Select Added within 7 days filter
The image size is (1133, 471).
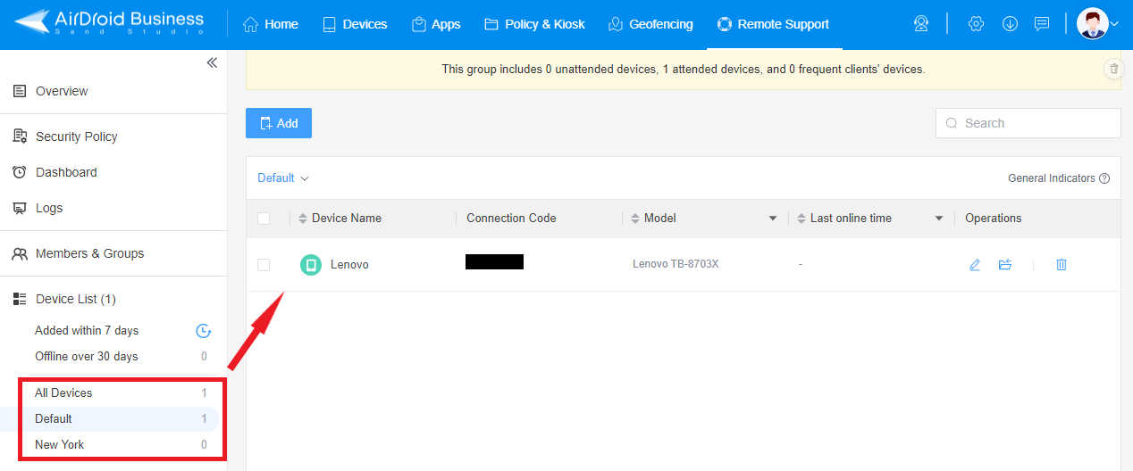(x=87, y=330)
